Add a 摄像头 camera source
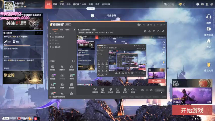215x121 pixels. coord(103,90)
